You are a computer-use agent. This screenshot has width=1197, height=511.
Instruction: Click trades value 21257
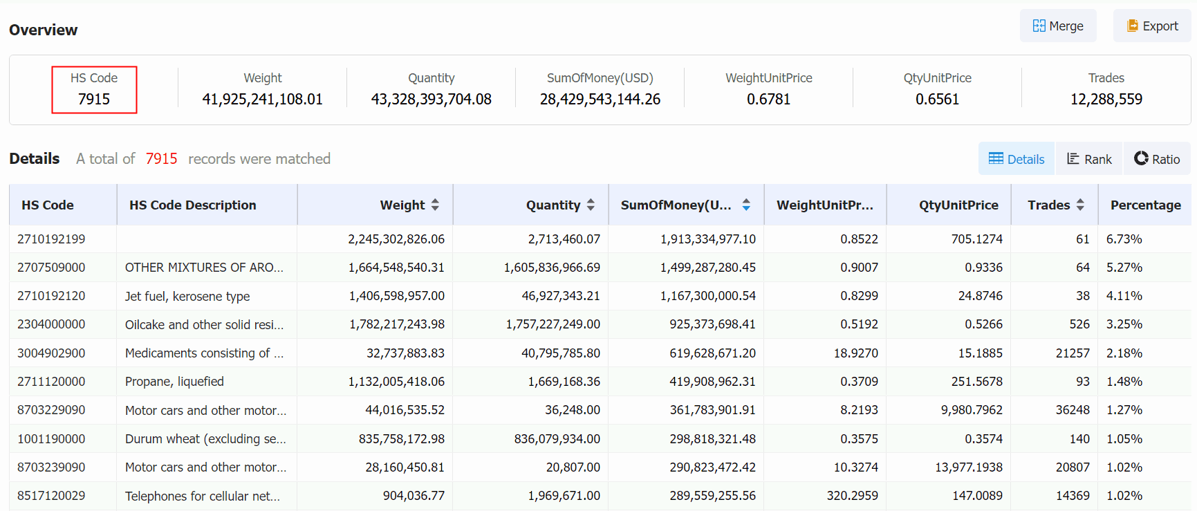coord(1073,353)
